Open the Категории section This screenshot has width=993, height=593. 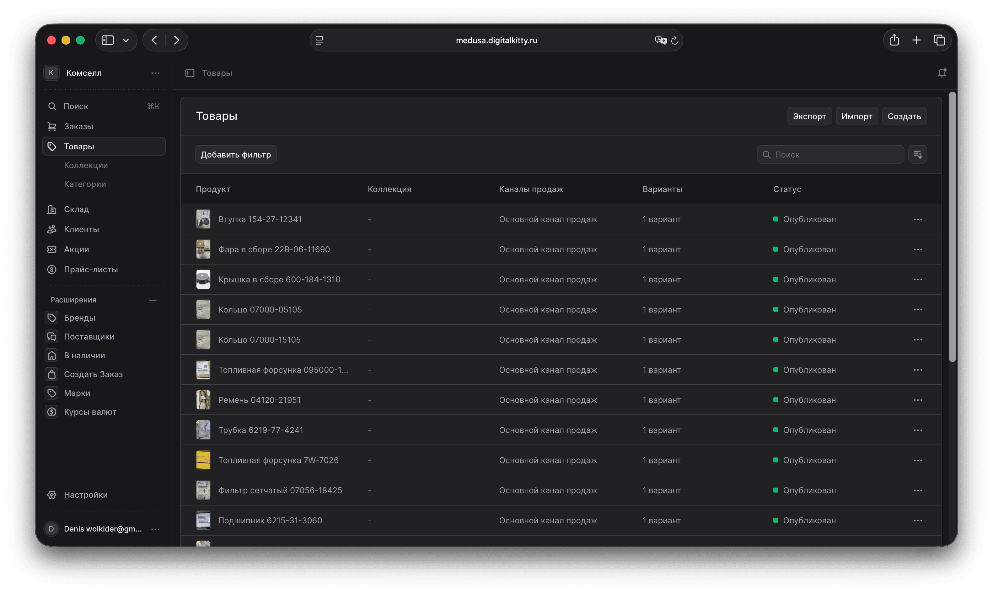pyautogui.click(x=85, y=184)
